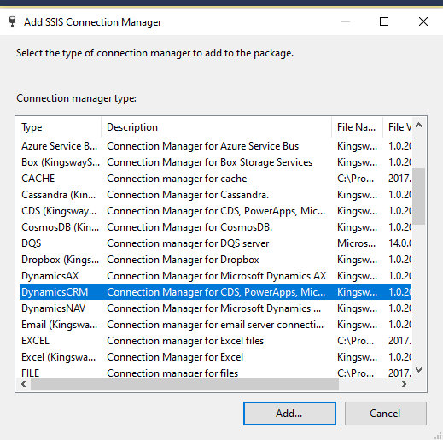This screenshot has height=440, width=443.
Task: Click the SSIS dialog title bar icon
Action: pyautogui.click(x=12, y=22)
